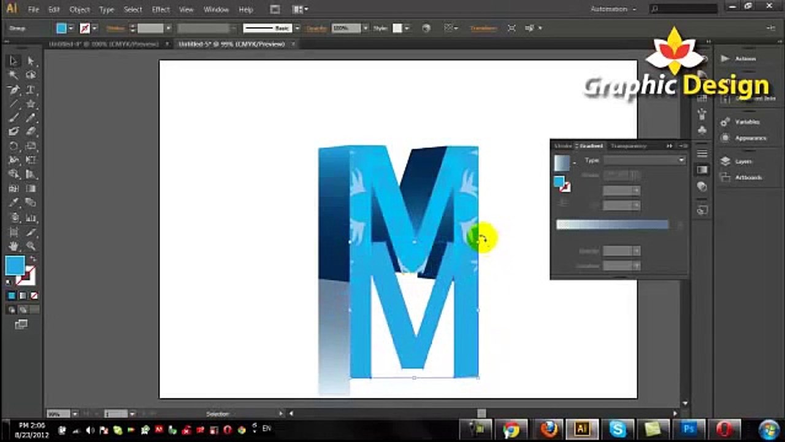
Task: Select the Free Transform tool
Action: point(31,160)
